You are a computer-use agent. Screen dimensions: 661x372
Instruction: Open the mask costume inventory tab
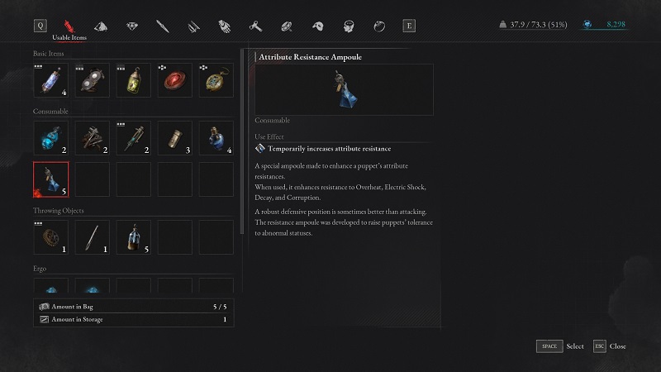[x=318, y=26]
